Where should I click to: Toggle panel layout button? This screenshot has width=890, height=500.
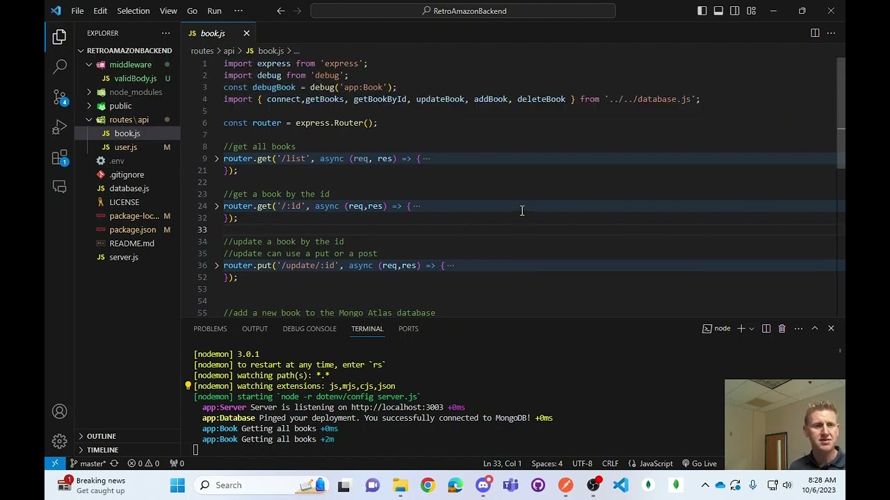(x=718, y=10)
